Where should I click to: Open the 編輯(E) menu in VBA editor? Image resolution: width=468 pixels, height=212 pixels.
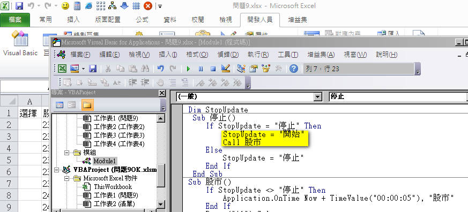pos(109,55)
